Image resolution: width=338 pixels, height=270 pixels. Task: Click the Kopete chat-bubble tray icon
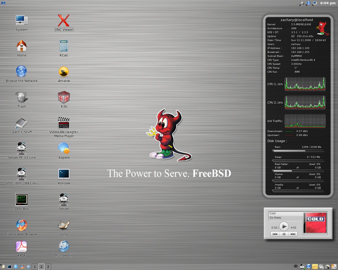(321, 267)
